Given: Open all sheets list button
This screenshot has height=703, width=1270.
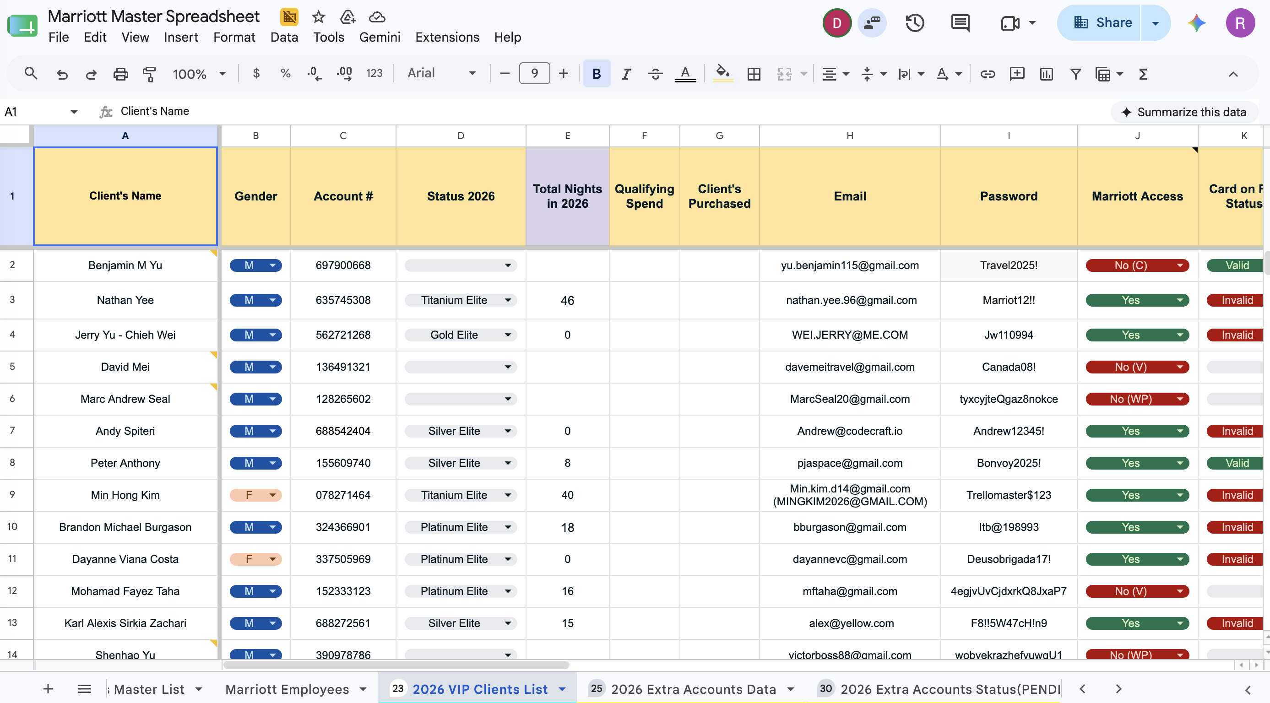Looking at the screenshot, I should pos(84,689).
